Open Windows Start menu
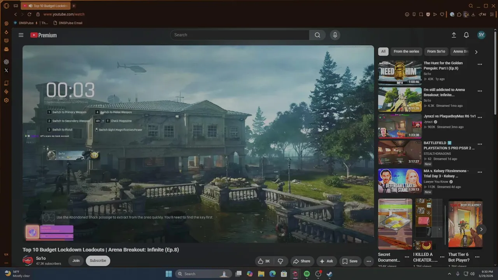This screenshot has width=498, height=280. pyautogui.click(x=168, y=274)
